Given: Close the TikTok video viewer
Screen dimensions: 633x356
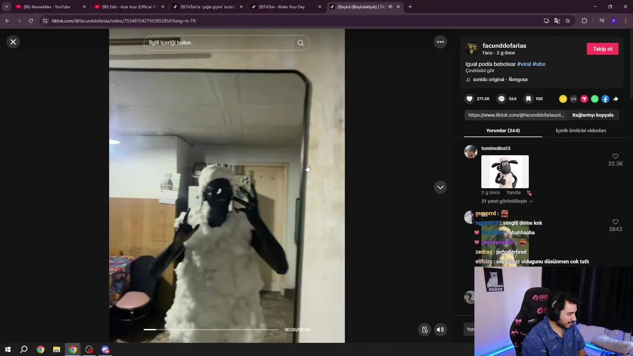Looking at the screenshot, I should [x=13, y=42].
